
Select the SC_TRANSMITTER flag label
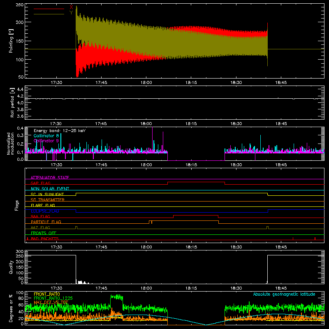[x=48, y=199]
